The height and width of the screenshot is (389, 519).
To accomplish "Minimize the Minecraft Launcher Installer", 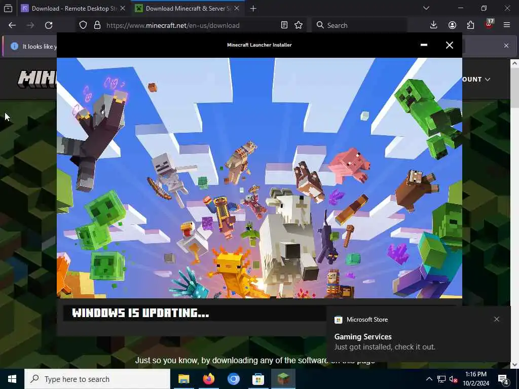I will pyautogui.click(x=424, y=45).
